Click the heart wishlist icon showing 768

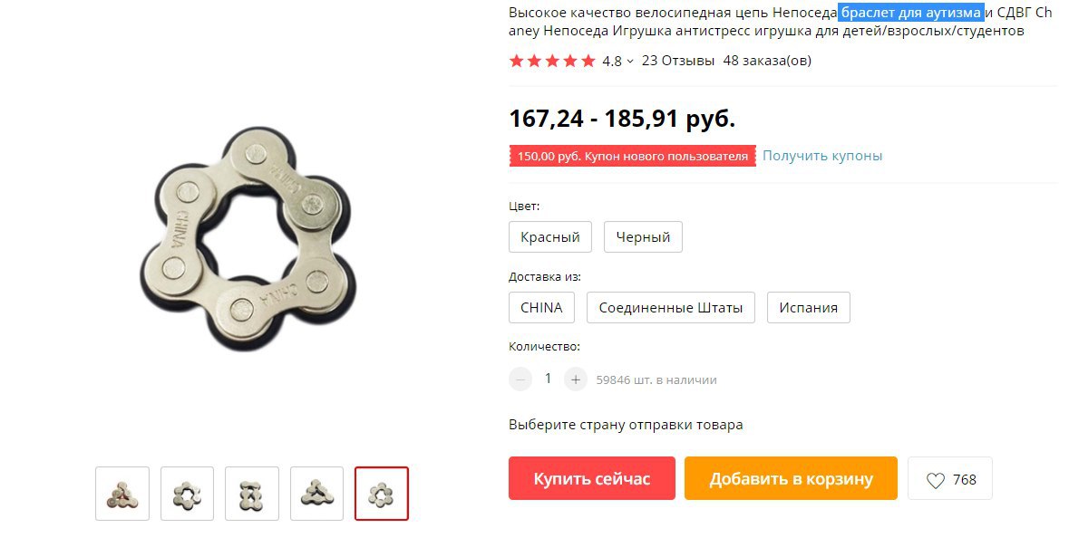pos(949,479)
